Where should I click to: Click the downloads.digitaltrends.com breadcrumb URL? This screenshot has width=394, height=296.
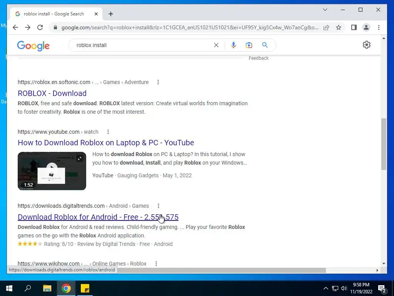(61, 206)
